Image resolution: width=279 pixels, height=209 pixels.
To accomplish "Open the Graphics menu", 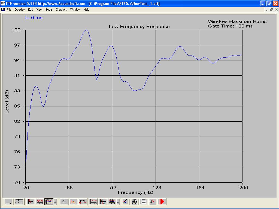I will [61, 10].
